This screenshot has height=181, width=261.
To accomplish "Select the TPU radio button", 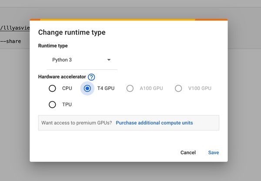I will pos(53,104).
